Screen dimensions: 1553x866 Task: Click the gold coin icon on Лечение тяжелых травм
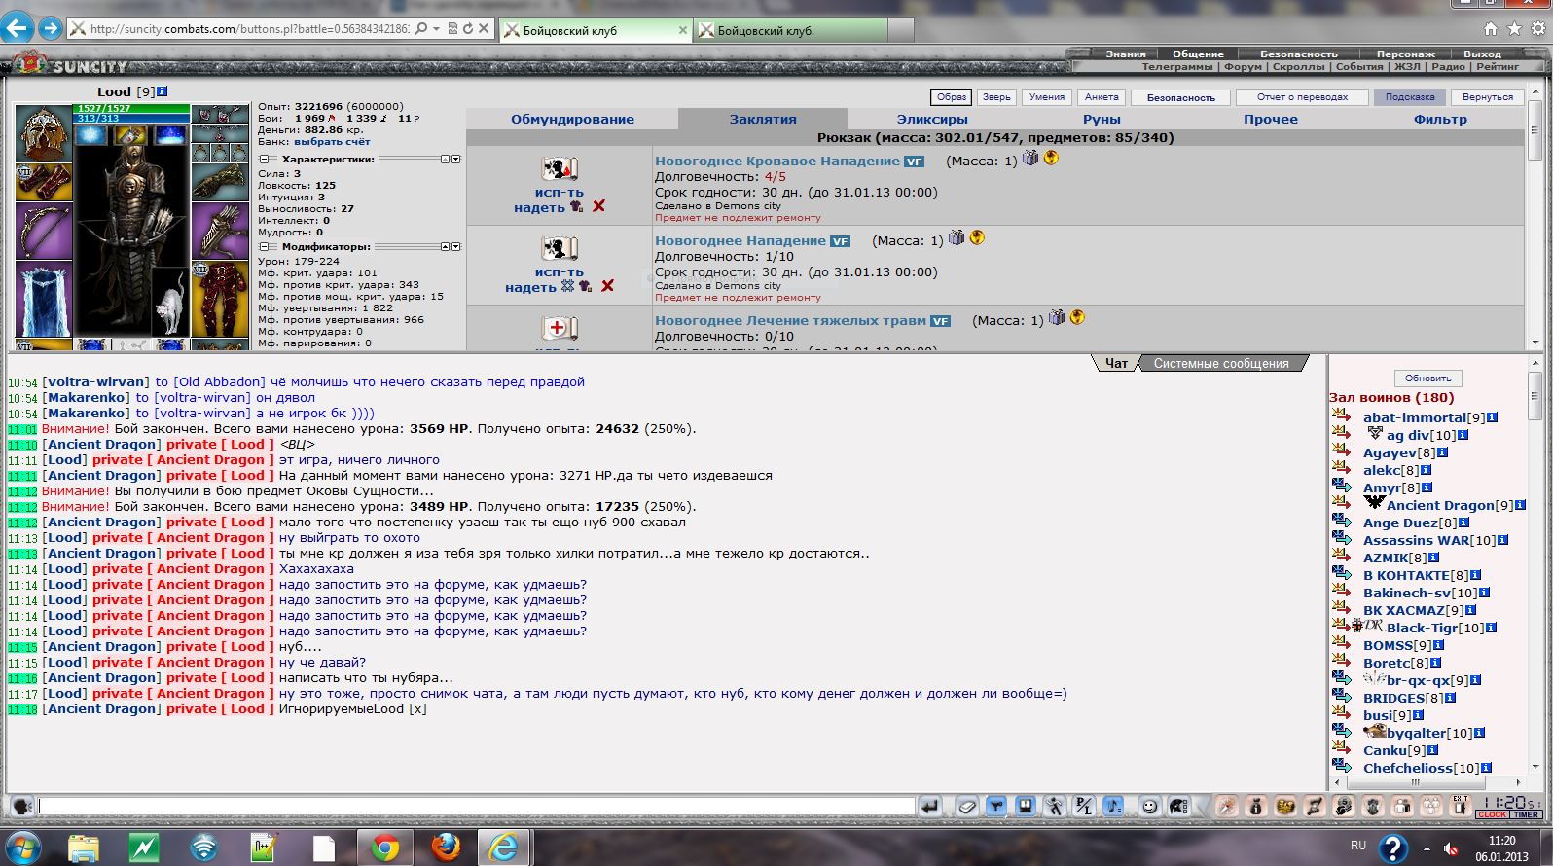(x=1077, y=317)
